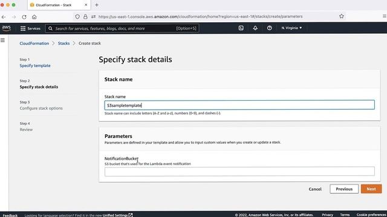Open Unified Settings link
Image resolution: width=387 pixels, height=217 pixels.
(x=117, y=215)
